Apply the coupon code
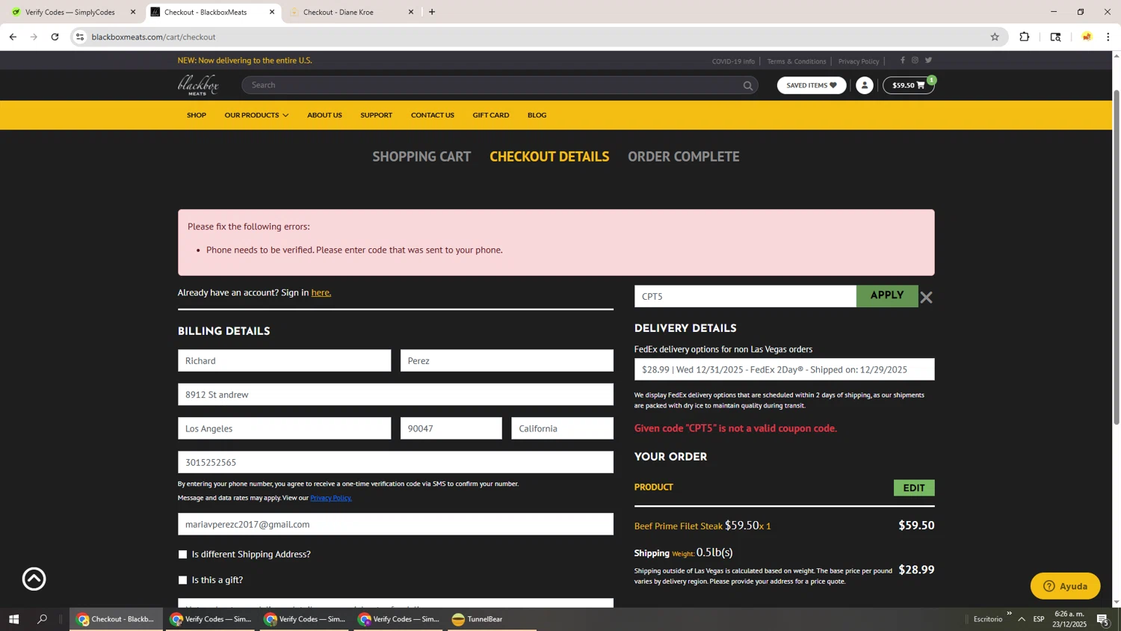The width and height of the screenshot is (1121, 631). 887,296
